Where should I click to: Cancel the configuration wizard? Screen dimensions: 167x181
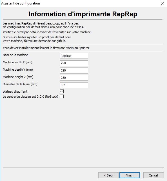pyautogui.click(x=153, y=175)
